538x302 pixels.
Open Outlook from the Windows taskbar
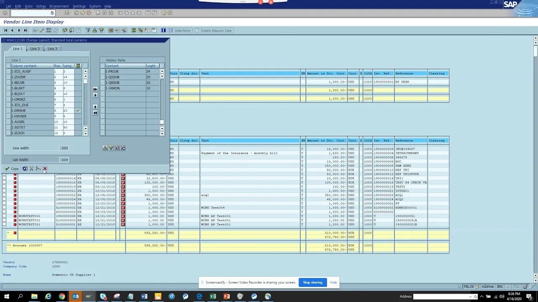[x=76, y=297]
